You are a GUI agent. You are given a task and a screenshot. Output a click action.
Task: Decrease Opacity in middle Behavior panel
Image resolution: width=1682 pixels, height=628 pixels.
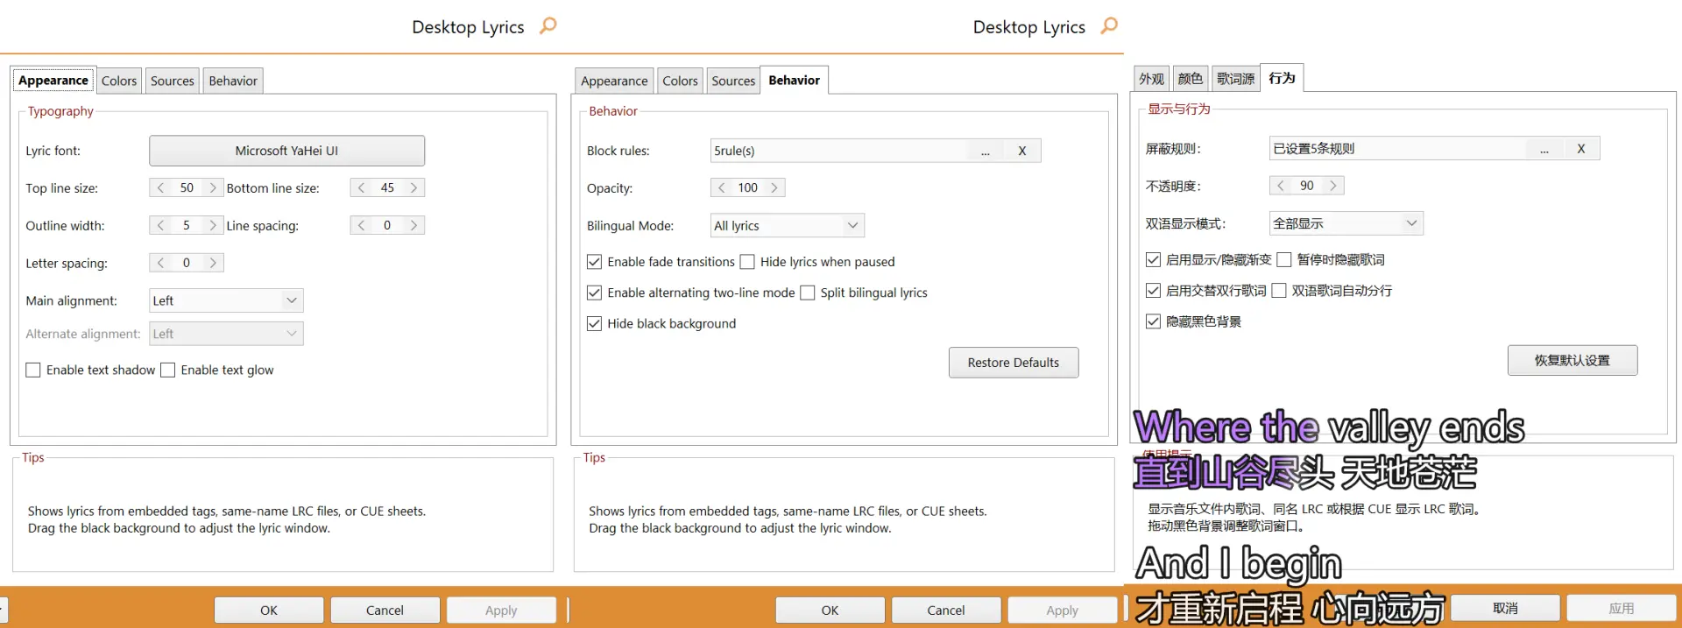click(x=722, y=187)
